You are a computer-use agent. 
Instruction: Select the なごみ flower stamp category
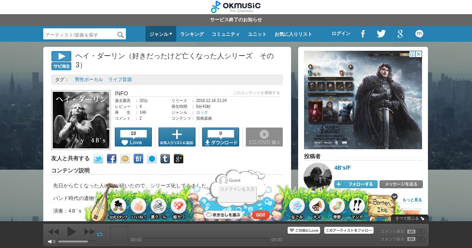tap(297, 209)
